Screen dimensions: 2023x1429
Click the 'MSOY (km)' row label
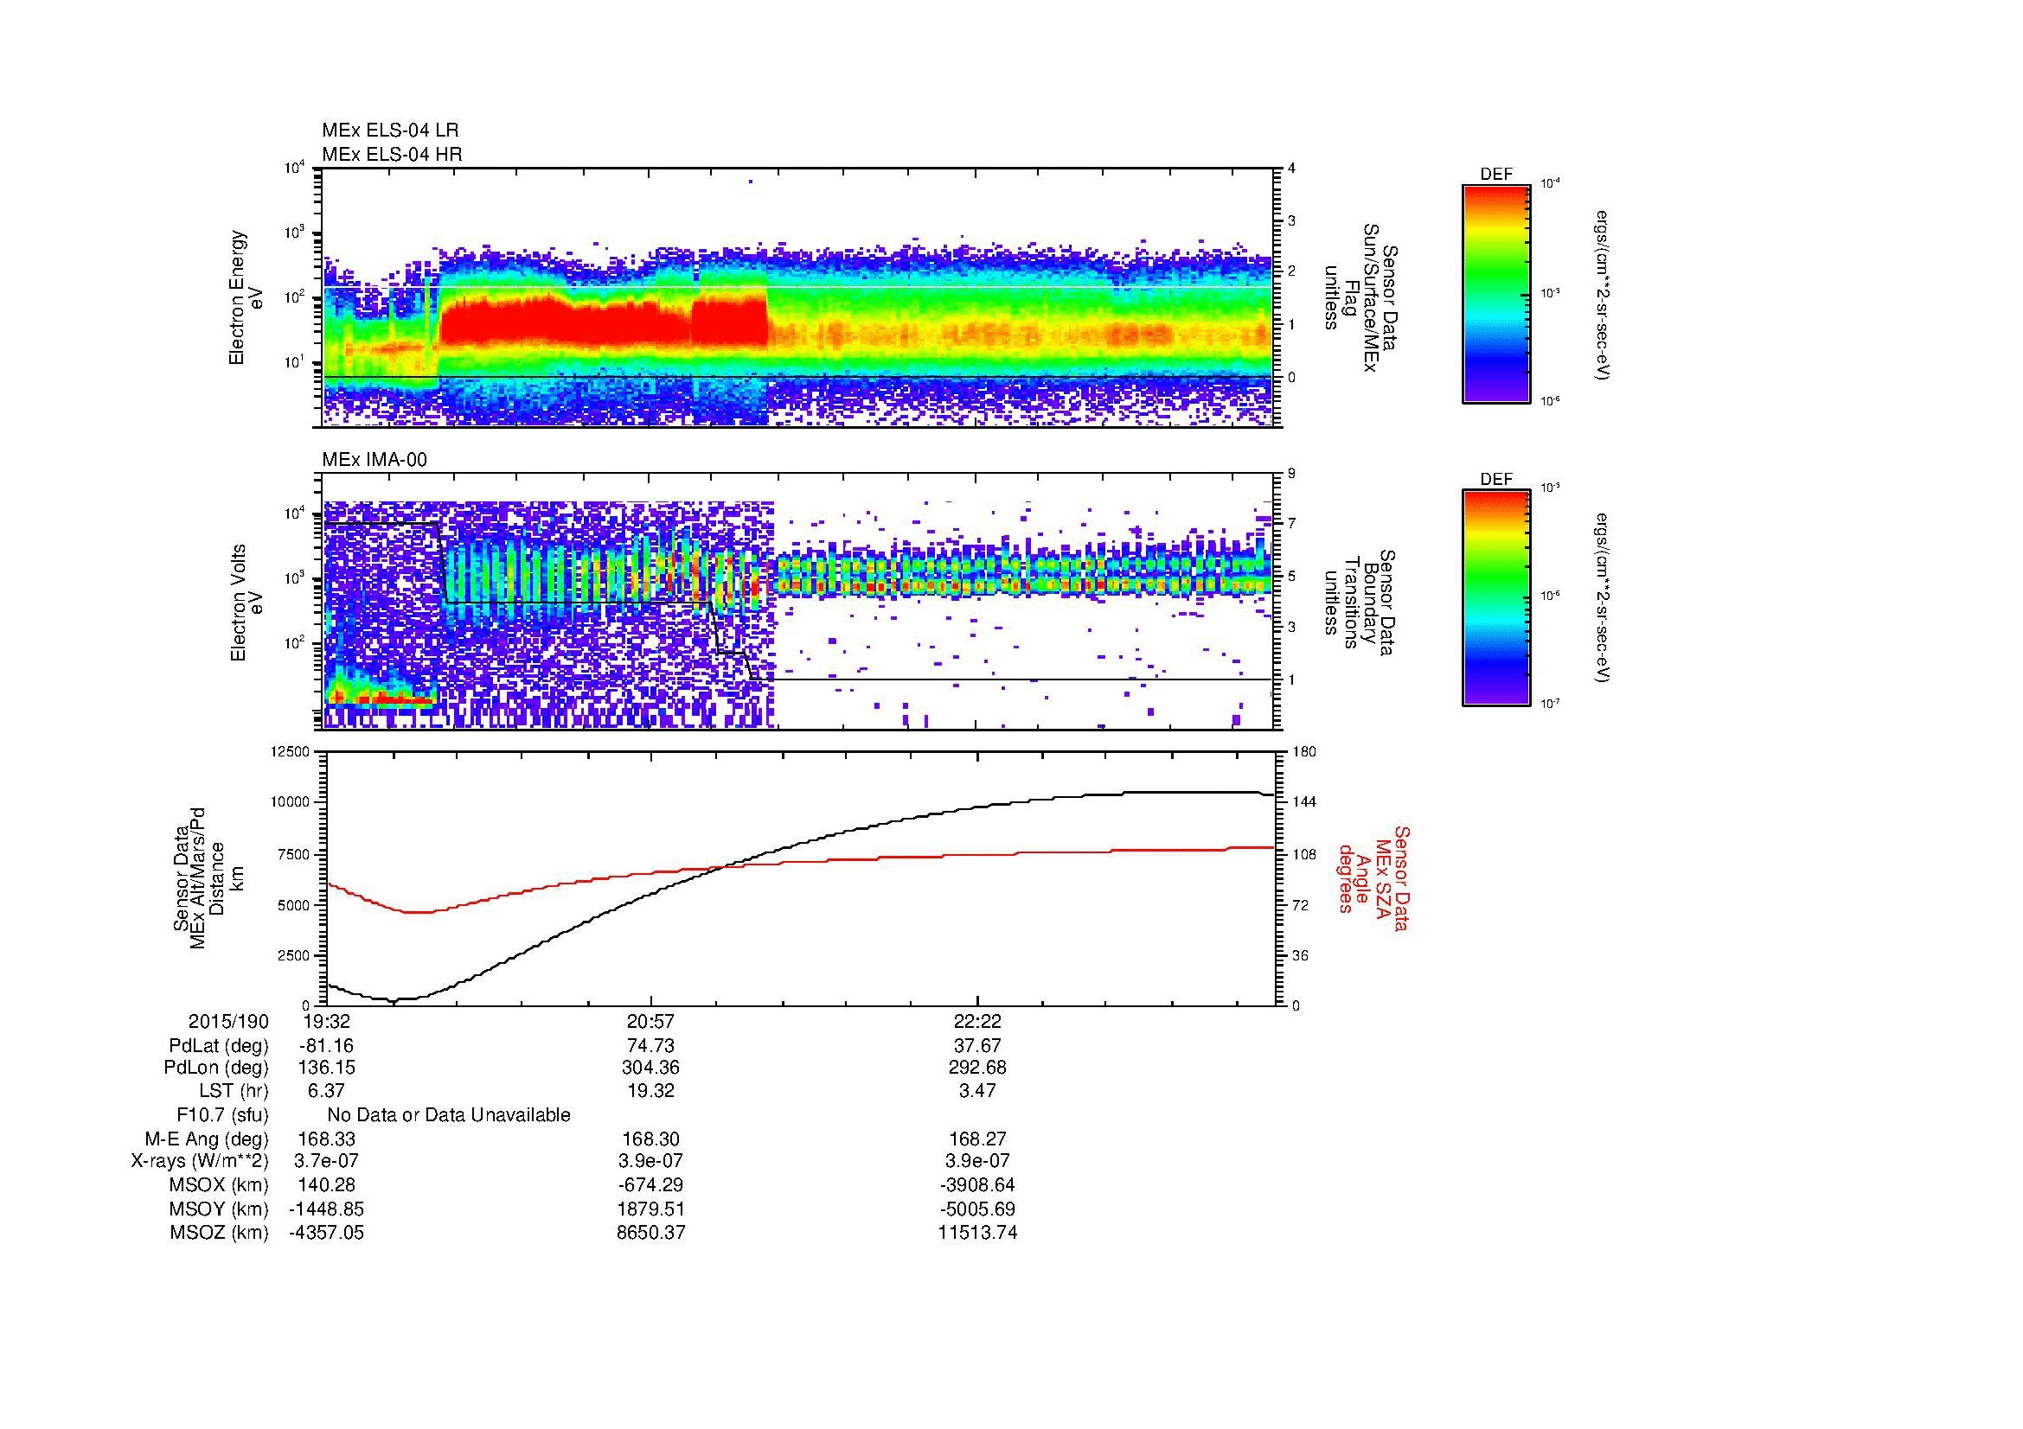click(x=219, y=1209)
